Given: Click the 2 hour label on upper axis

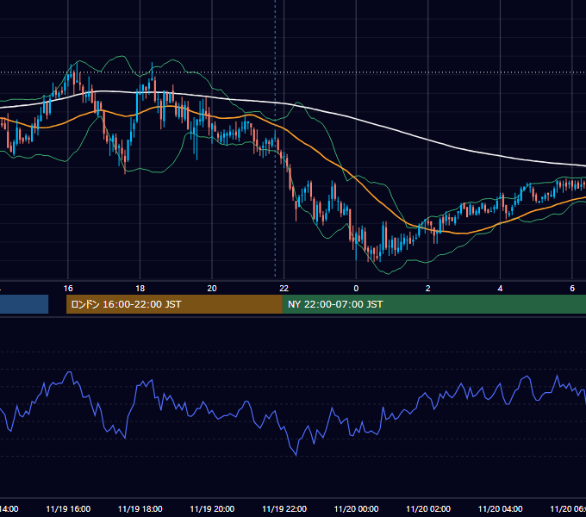Looking at the screenshot, I should click(428, 289).
